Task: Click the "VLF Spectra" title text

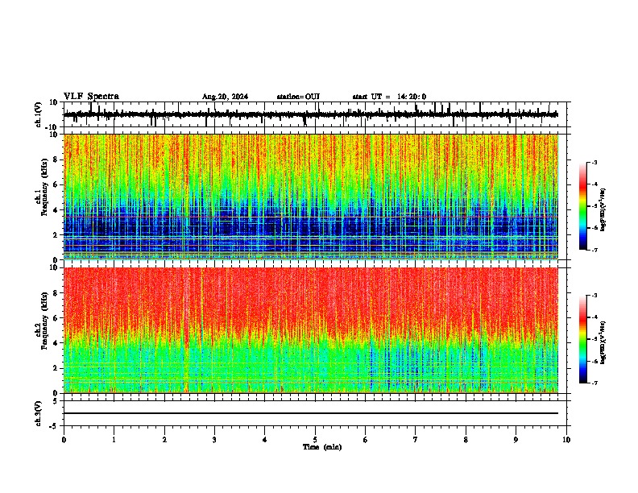Action: coord(91,97)
